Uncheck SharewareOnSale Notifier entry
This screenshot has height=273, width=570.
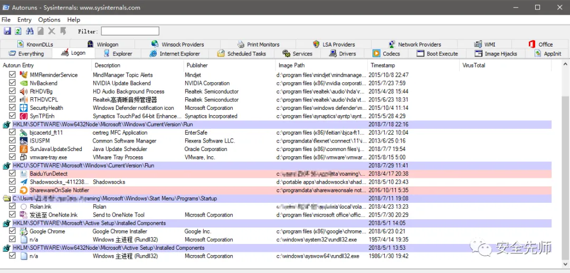pos(12,190)
